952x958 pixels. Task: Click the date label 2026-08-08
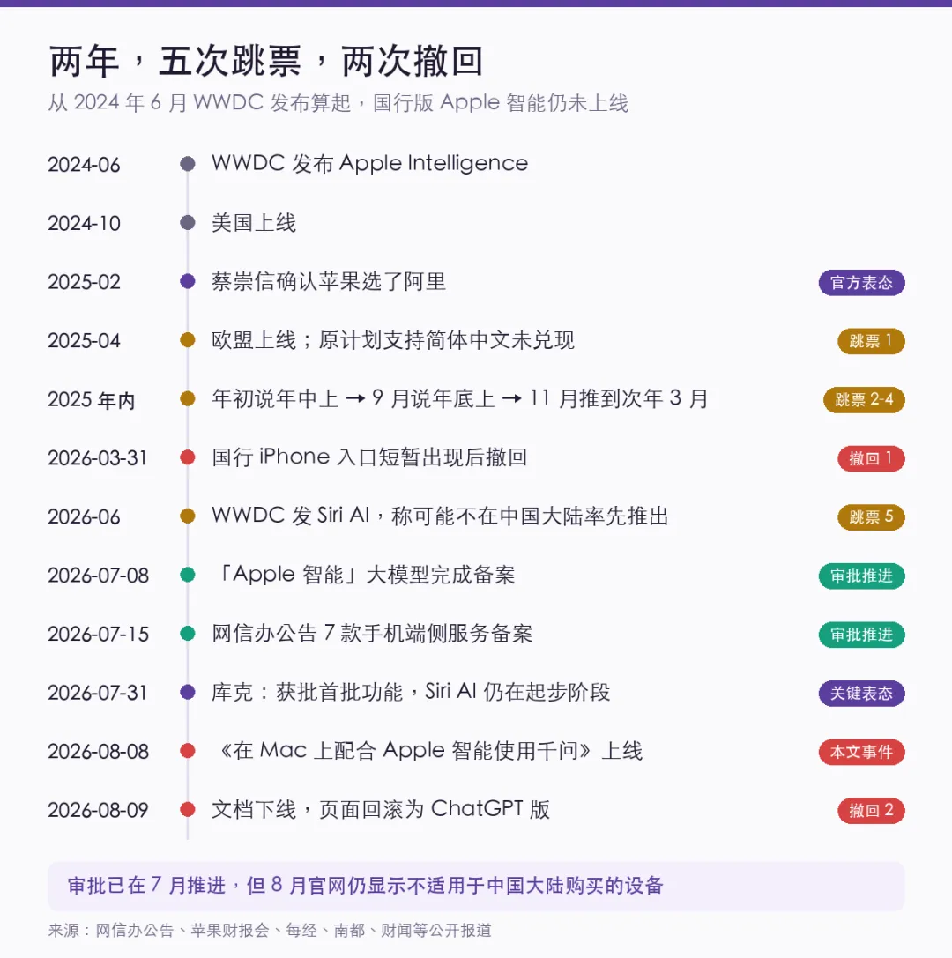tap(99, 751)
